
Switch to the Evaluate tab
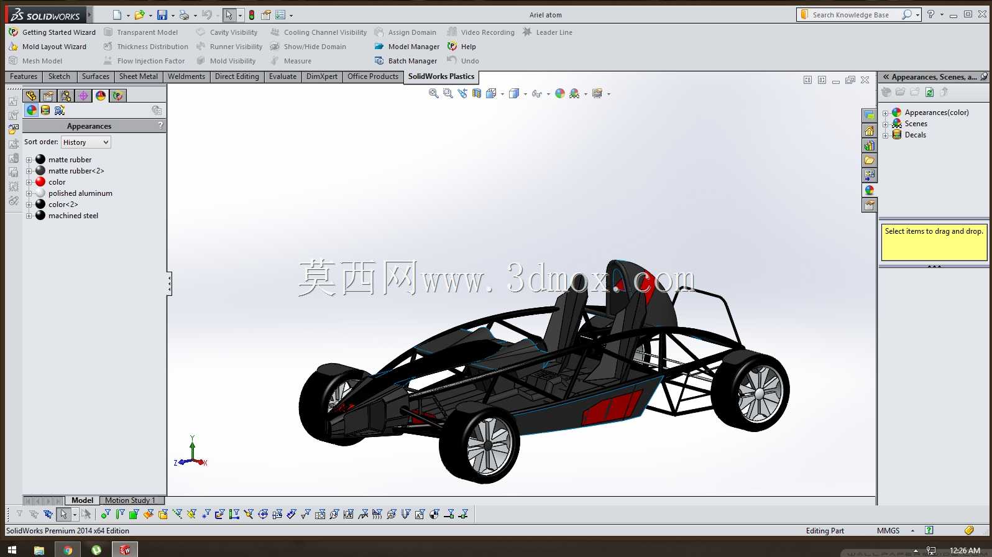(x=283, y=76)
